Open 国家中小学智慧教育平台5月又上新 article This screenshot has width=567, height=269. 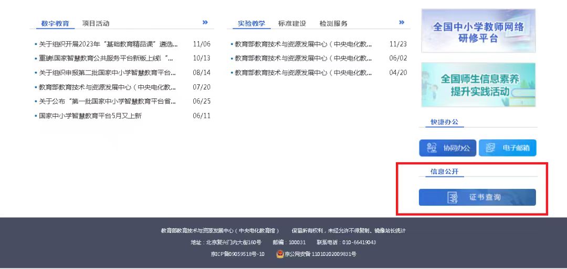coord(90,116)
